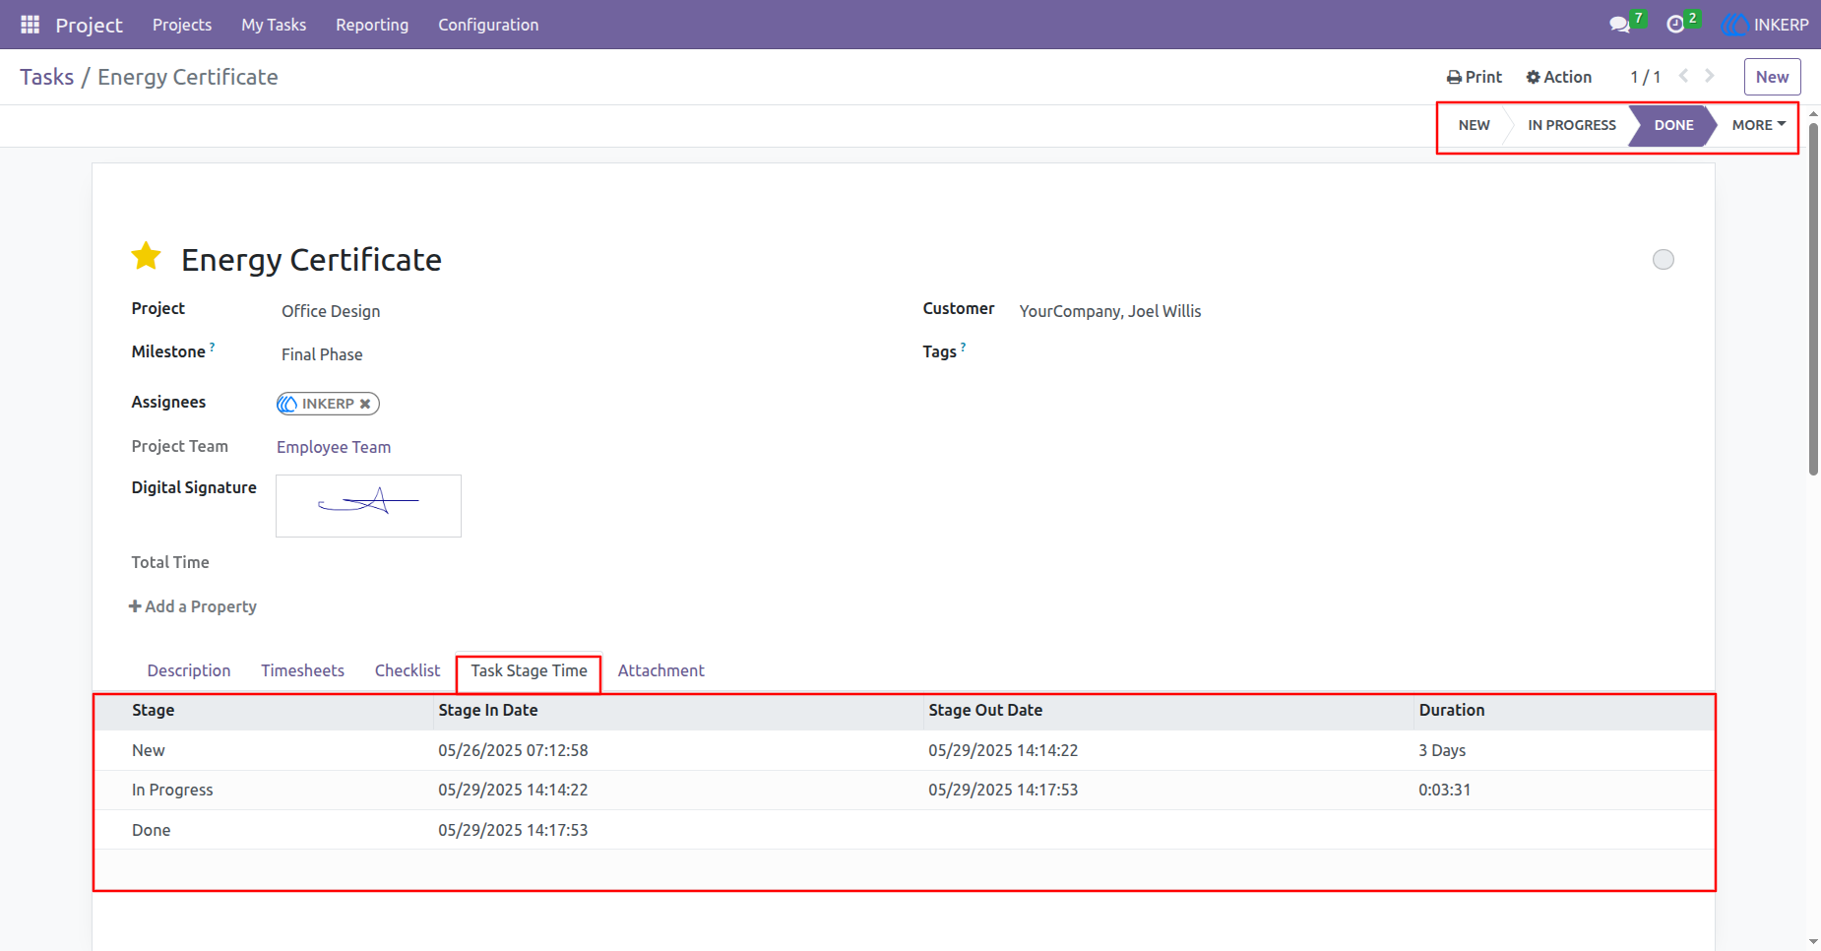Click the Final Phase milestone field
The image size is (1821, 951).
point(322,354)
